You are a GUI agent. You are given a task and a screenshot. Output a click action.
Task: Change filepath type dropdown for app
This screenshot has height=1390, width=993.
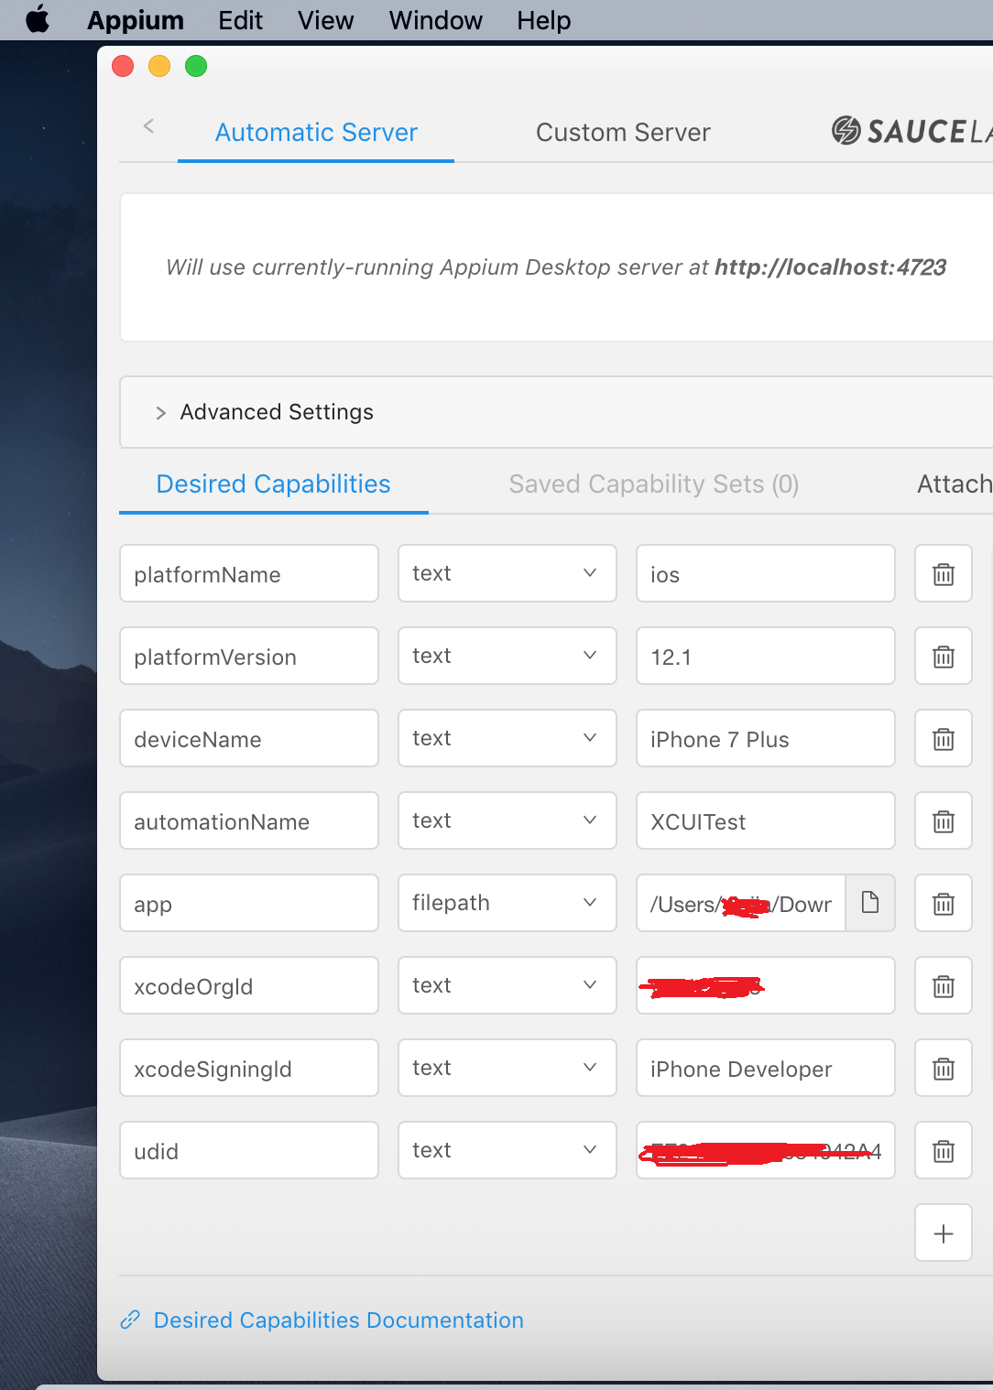pos(507,903)
